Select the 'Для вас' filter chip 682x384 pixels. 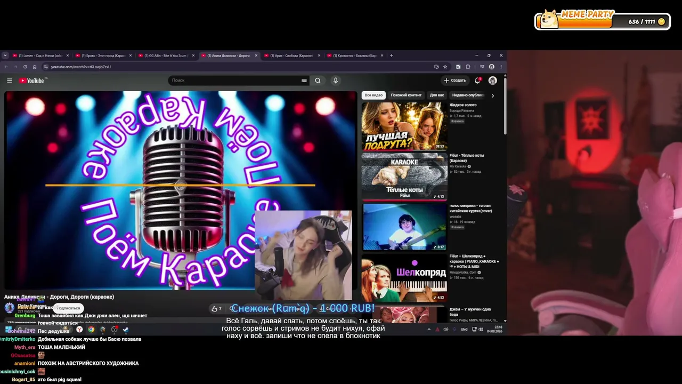pyautogui.click(x=437, y=95)
